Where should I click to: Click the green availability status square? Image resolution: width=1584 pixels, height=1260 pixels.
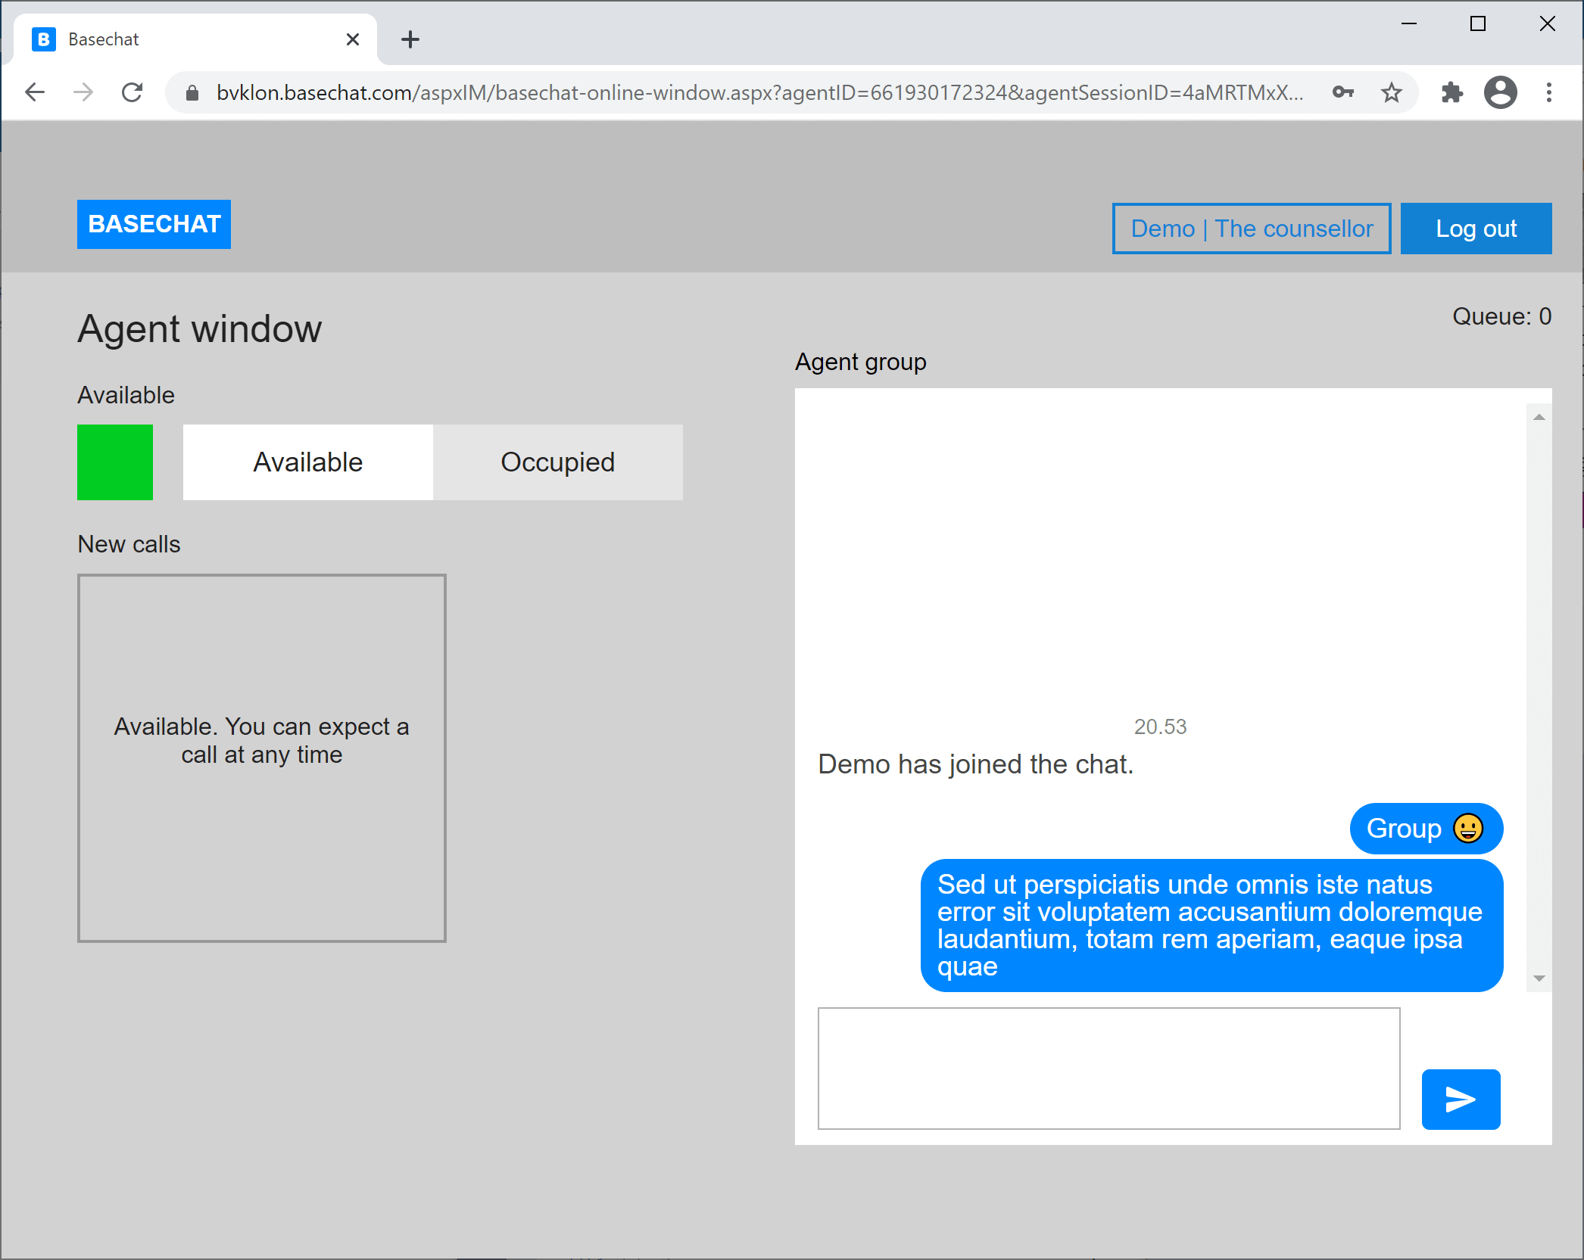point(115,462)
